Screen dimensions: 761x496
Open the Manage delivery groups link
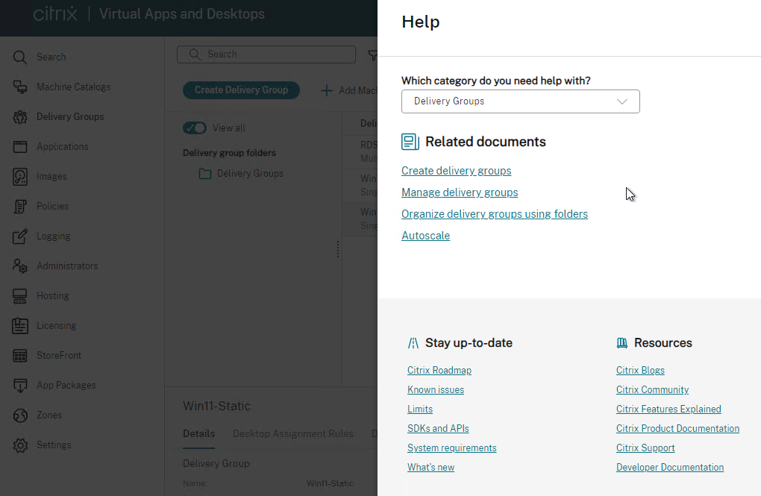[460, 192]
